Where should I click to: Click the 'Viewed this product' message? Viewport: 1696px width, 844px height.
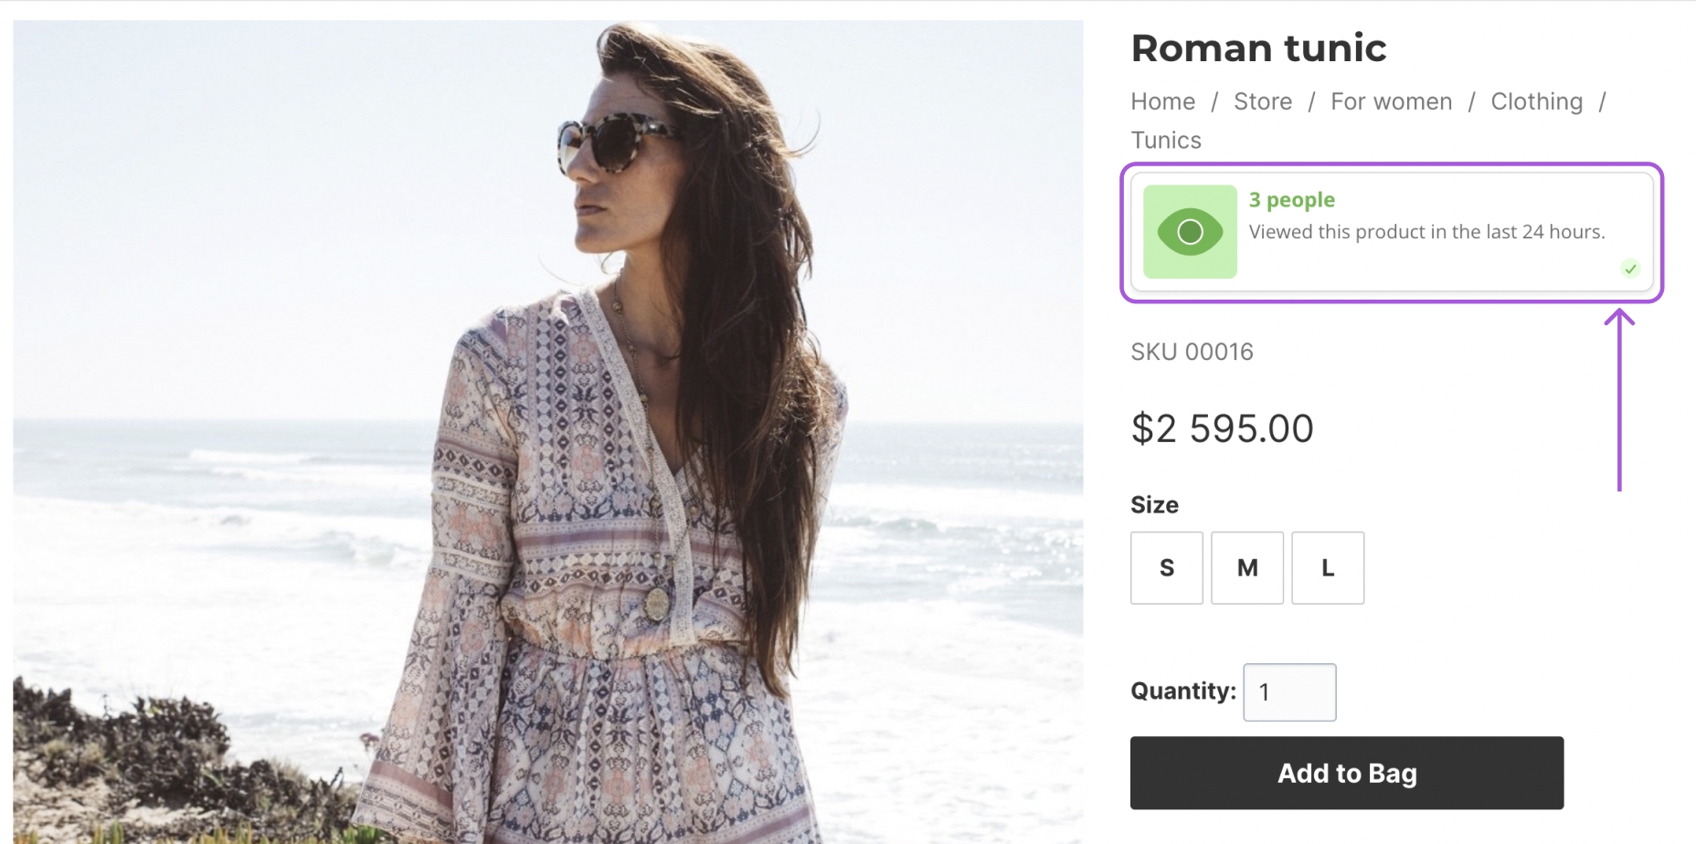pyautogui.click(x=1426, y=232)
